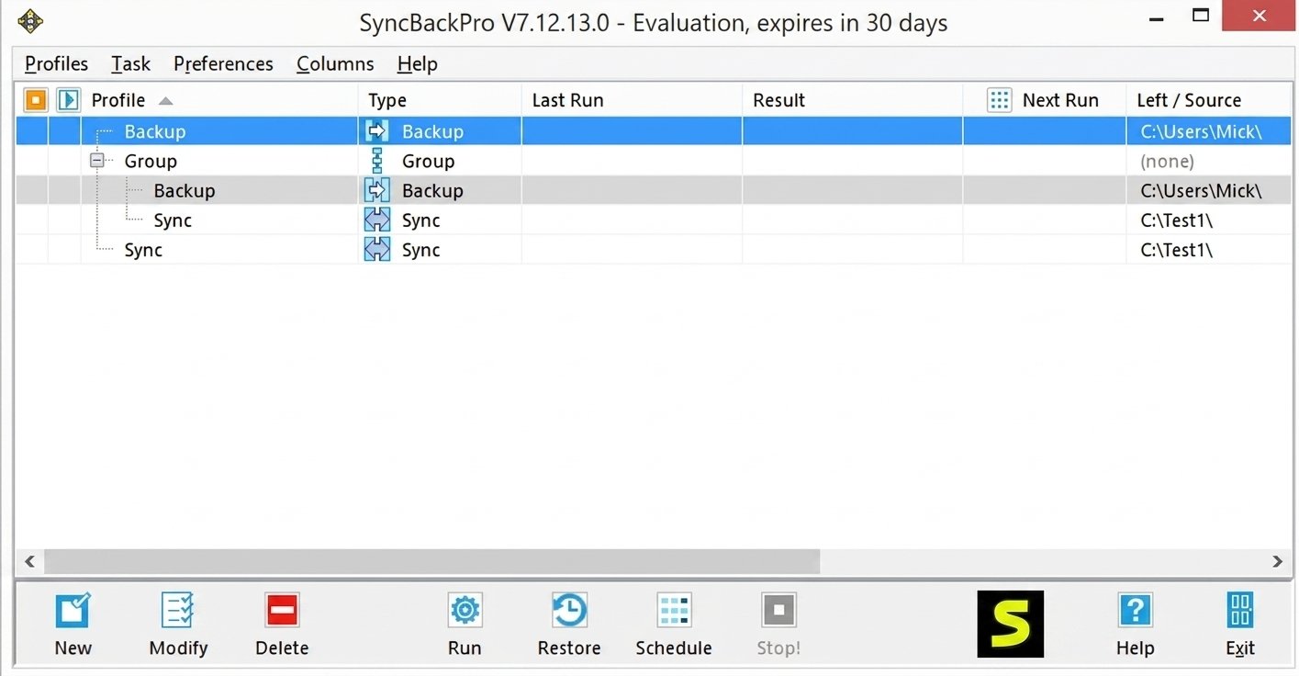Click the yellow S logo
Viewport: 1299px width, 676px height.
1011,624
